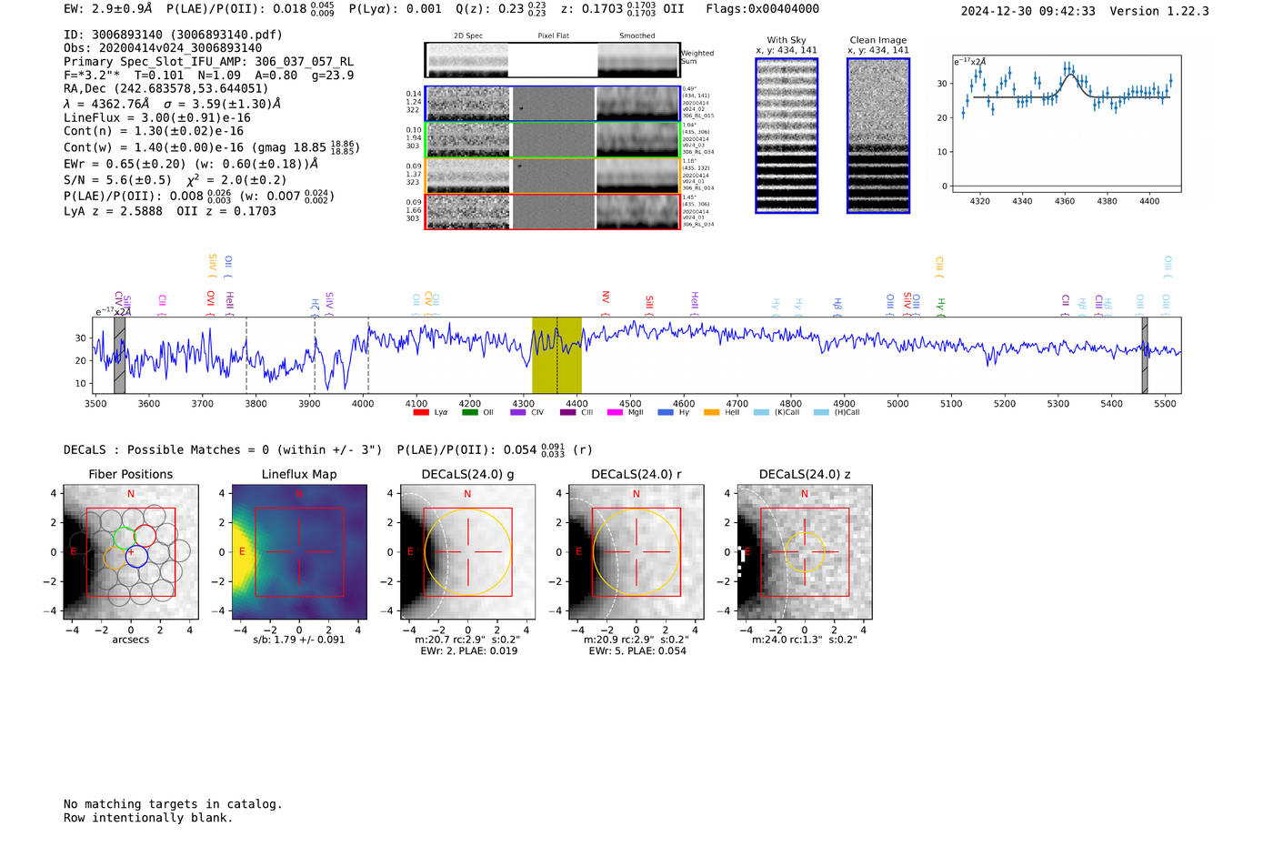The width and height of the screenshot is (1273, 867).
Task: Click the 306_RL_015 fiber label
Action: [x=698, y=116]
